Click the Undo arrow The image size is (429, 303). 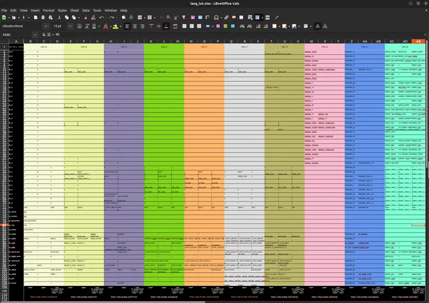[102, 18]
